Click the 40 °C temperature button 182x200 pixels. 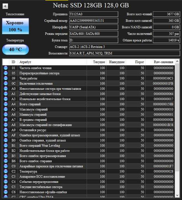[15, 49]
